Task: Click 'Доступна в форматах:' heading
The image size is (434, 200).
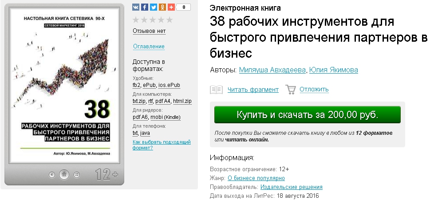Action: point(149,65)
